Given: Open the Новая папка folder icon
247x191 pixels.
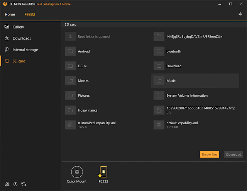Looking at the screenshot, I should tap(70, 110).
